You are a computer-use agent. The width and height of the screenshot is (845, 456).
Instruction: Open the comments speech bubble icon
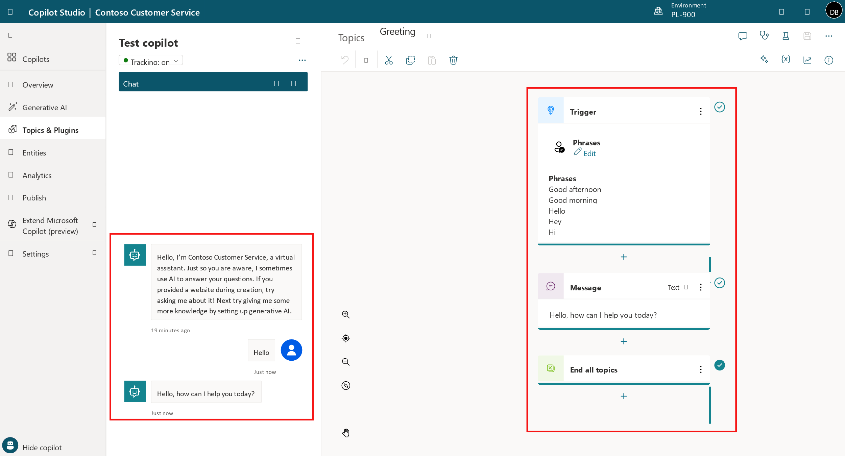tap(743, 36)
